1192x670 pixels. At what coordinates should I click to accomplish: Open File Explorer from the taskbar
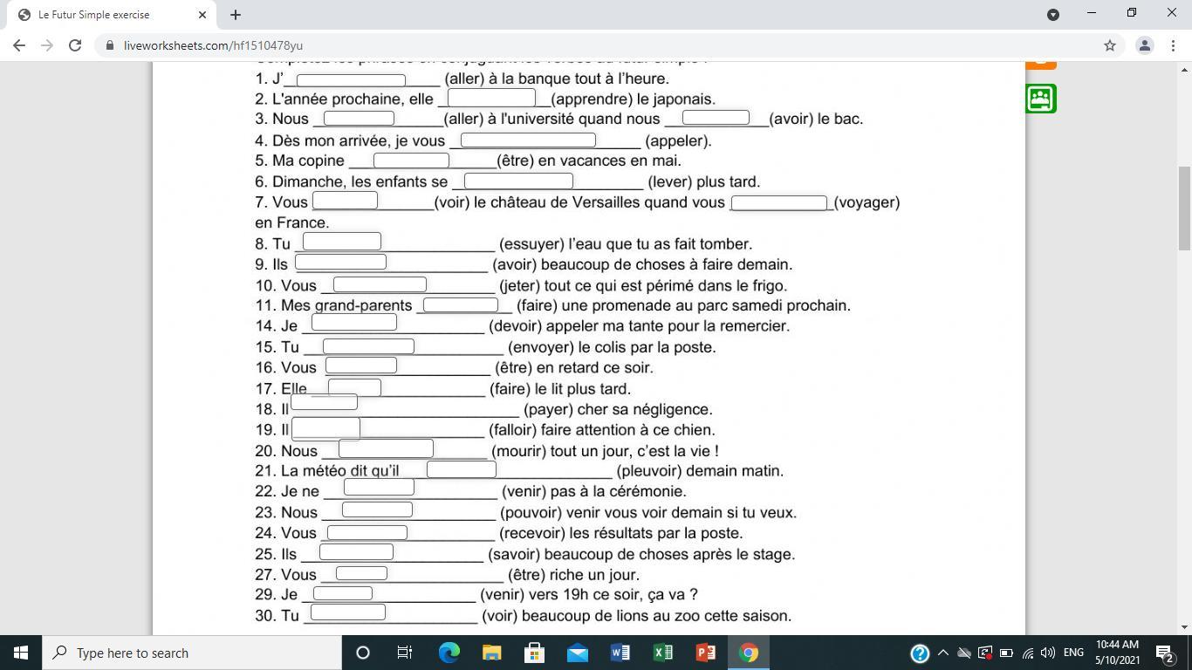(x=491, y=653)
